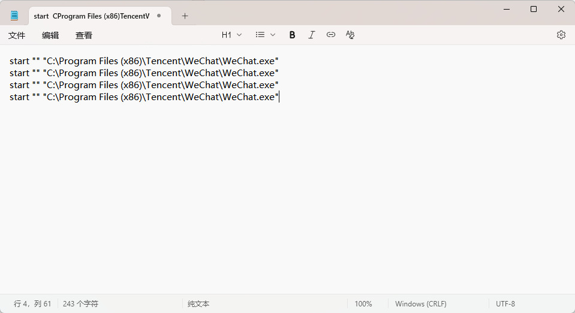Place cursor at end of fourth line
The width and height of the screenshot is (575, 313).
tap(279, 97)
